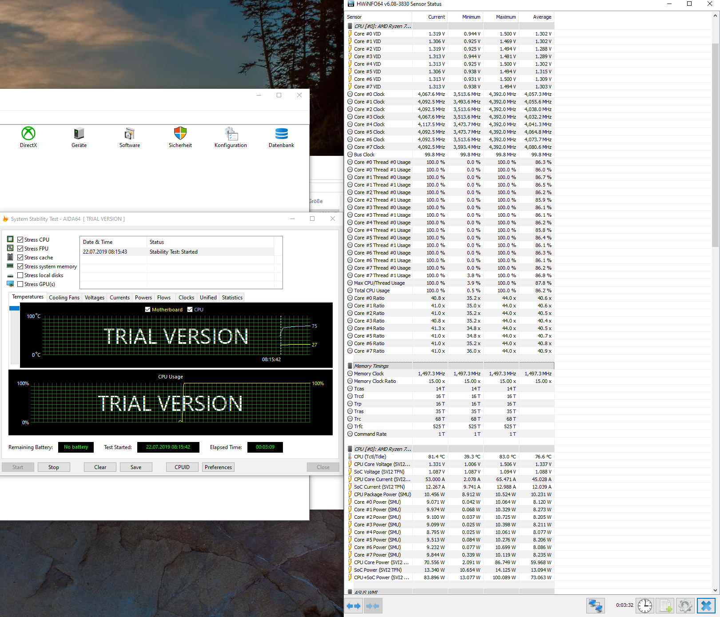Open the Geräte devices icon
The height and width of the screenshot is (617, 720).
pos(79,137)
